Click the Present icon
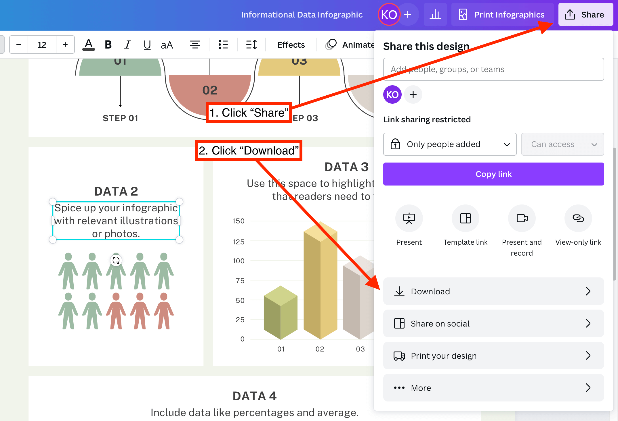Image resolution: width=618 pixels, height=421 pixels. [x=409, y=218]
